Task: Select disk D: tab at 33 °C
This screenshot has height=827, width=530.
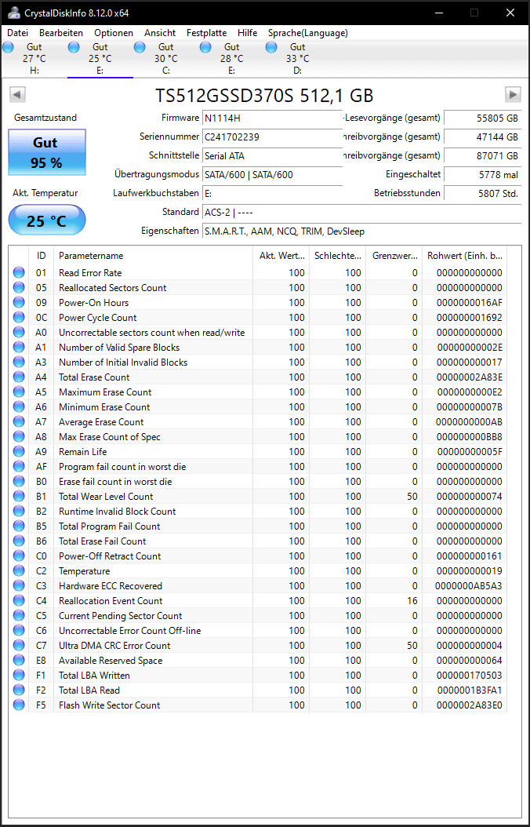Action: [x=298, y=59]
